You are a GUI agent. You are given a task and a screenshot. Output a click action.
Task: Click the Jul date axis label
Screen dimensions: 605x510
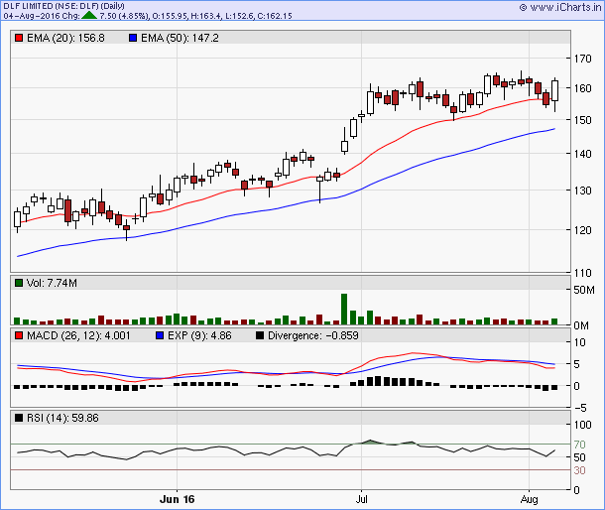[362, 499]
